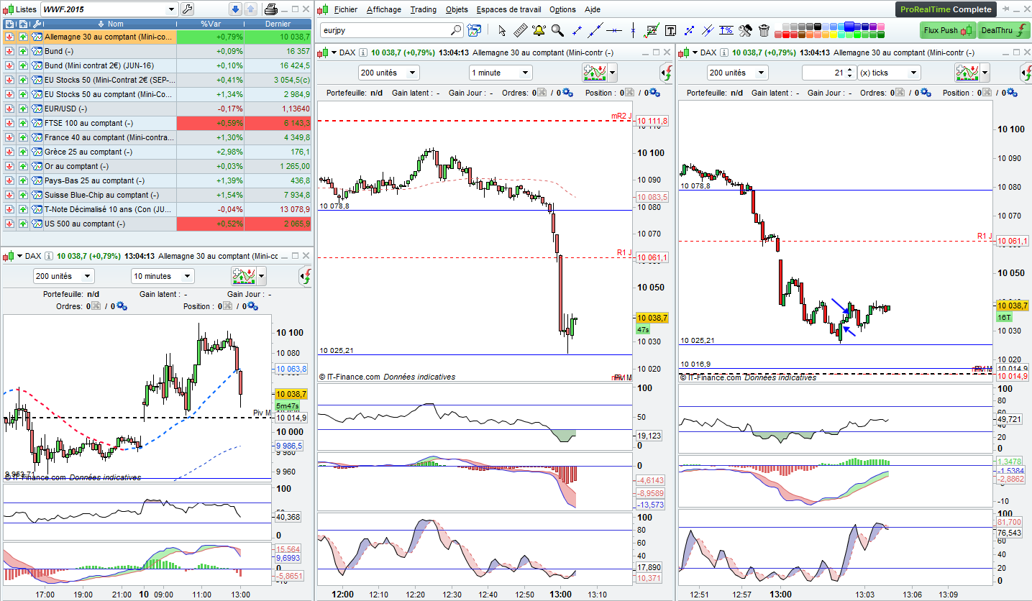This screenshot has height=601, width=1032.
Task: Toggle trading panel icon in ticks chart
Action: pos(1026,73)
